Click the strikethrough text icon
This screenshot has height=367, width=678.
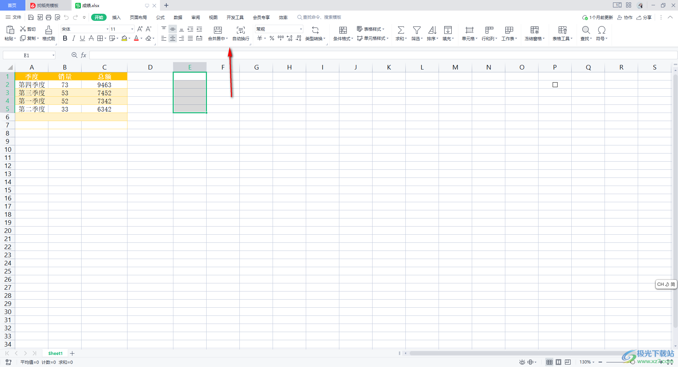pos(91,38)
